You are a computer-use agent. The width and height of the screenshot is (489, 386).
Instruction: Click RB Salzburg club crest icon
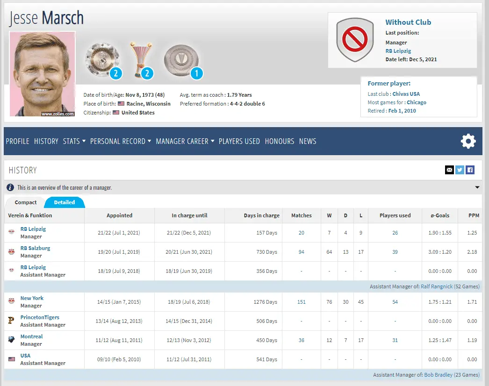pyautogui.click(x=12, y=251)
